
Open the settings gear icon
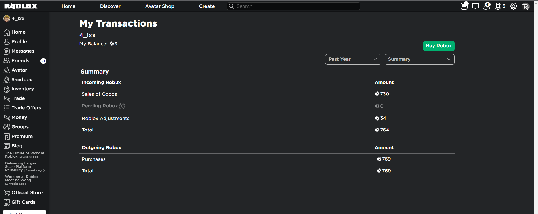point(514,6)
